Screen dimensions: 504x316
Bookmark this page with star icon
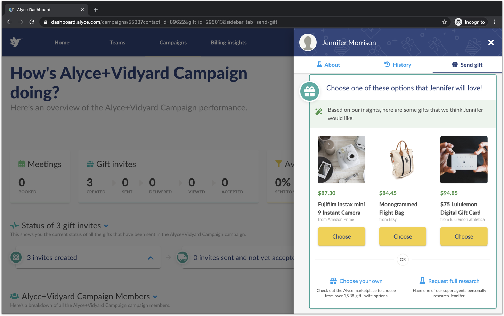(444, 22)
